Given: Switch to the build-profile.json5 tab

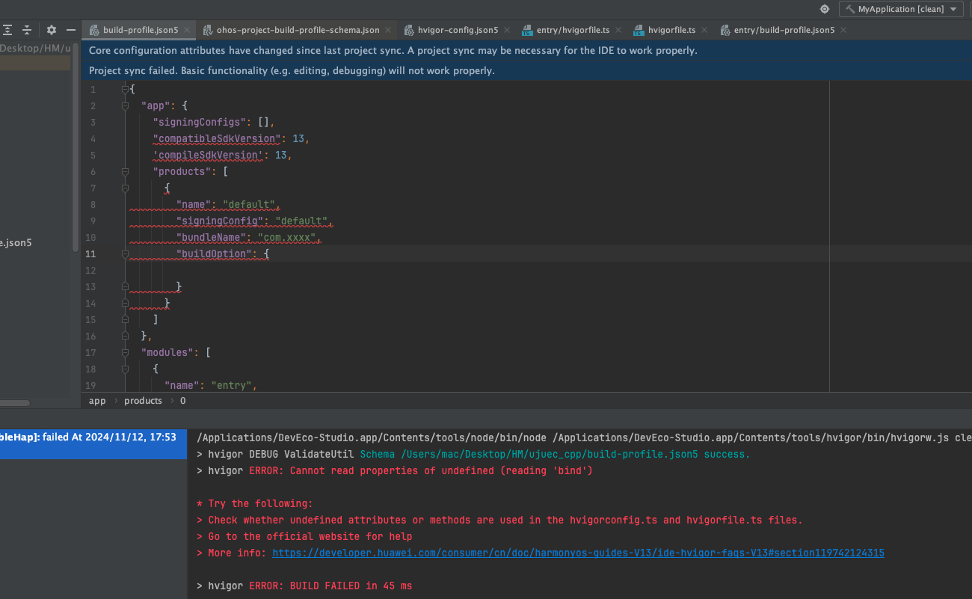Looking at the screenshot, I should pos(141,30).
